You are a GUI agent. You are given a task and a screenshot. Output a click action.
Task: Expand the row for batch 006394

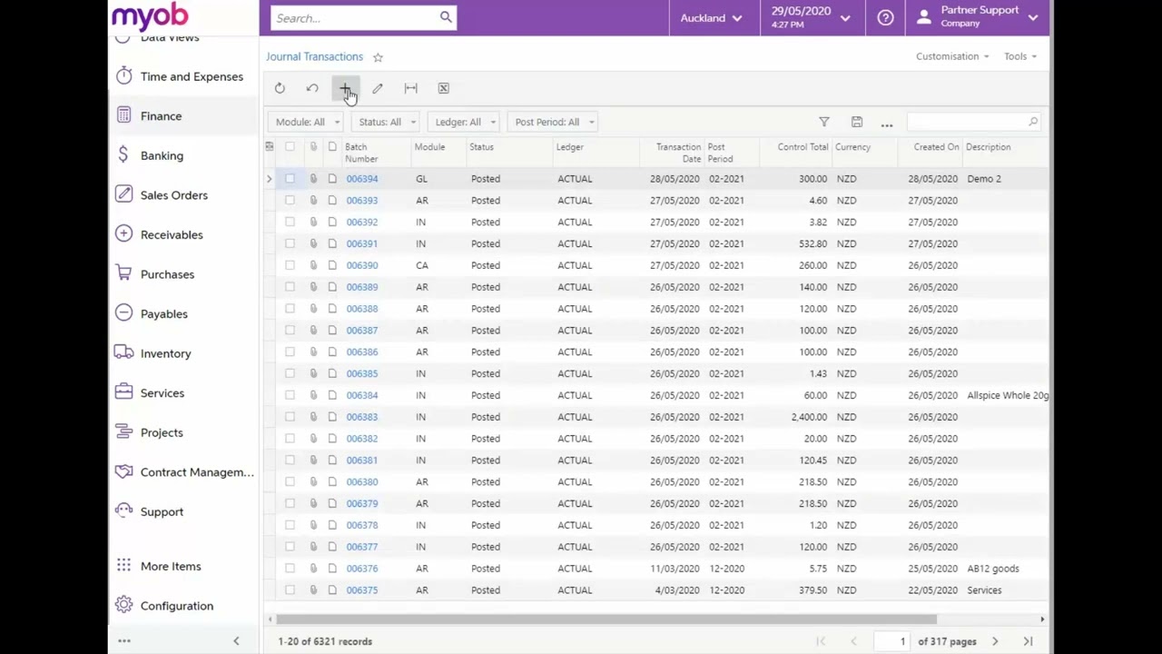tap(269, 179)
